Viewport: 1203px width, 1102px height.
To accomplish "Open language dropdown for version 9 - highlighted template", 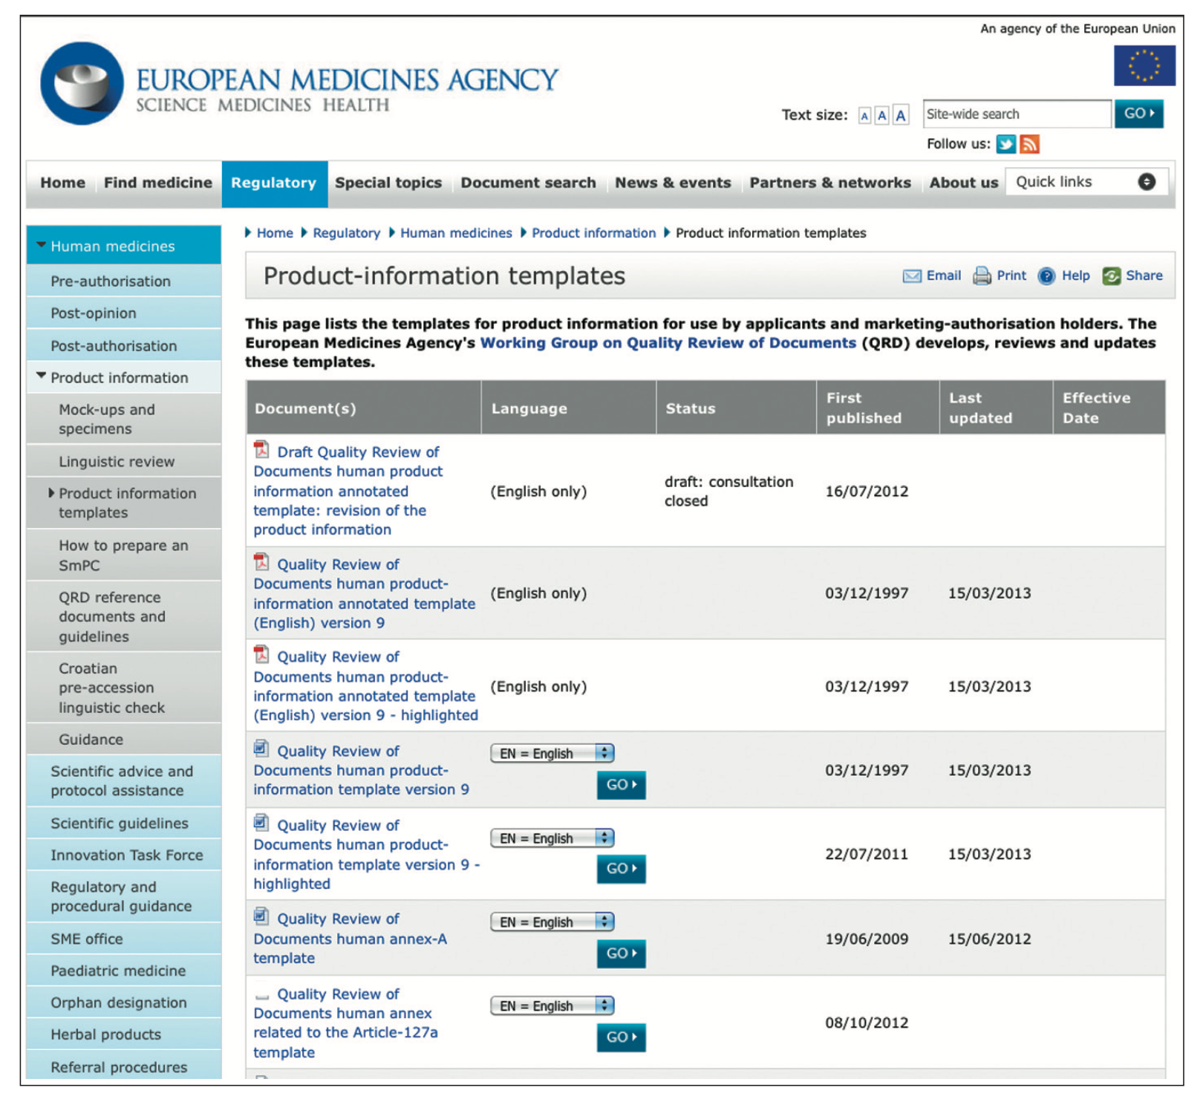I will pos(552,838).
